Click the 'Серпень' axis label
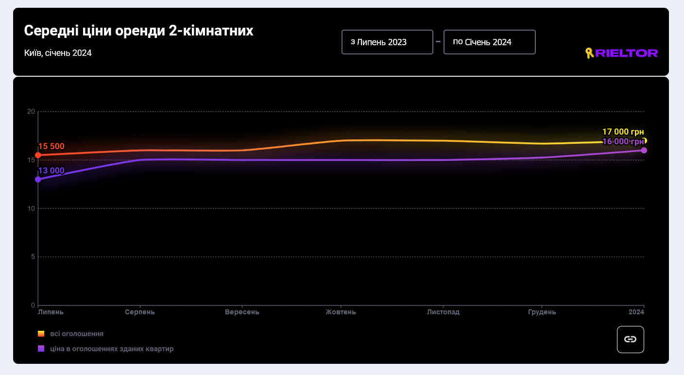684x375 pixels. pos(140,312)
